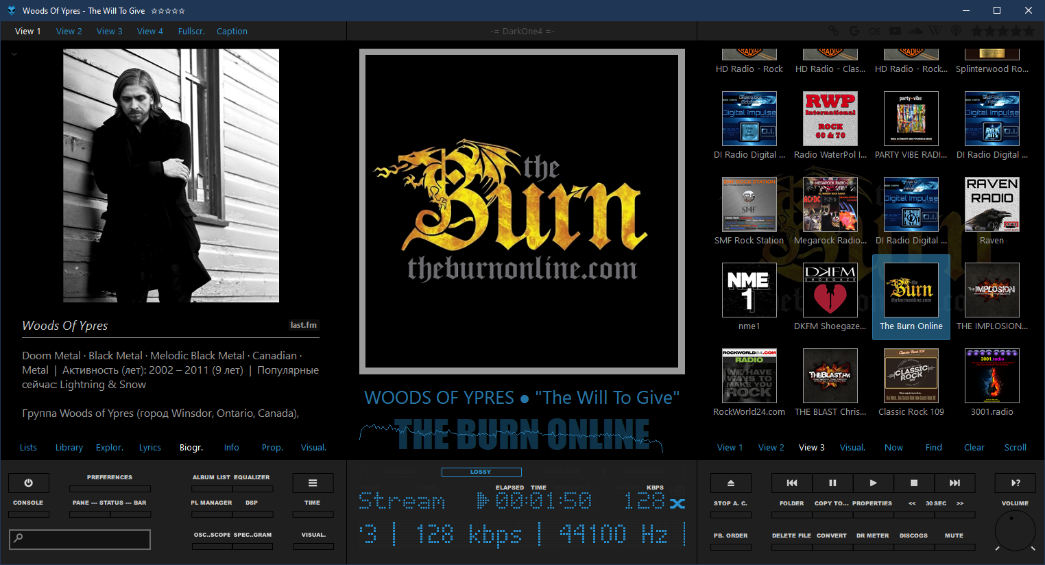
Task: Adjust the Volume knob
Action: 1015,531
